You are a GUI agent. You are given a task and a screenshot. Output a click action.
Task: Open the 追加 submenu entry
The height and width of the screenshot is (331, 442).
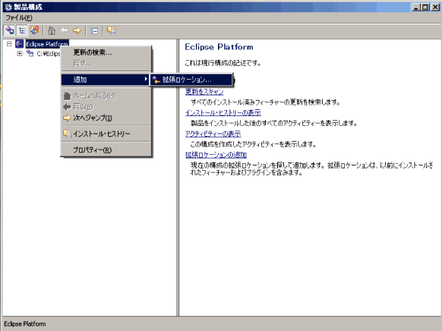[x=106, y=80]
